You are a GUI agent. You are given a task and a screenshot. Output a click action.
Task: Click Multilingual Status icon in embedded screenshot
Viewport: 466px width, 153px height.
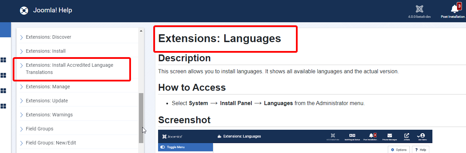point(352,135)
